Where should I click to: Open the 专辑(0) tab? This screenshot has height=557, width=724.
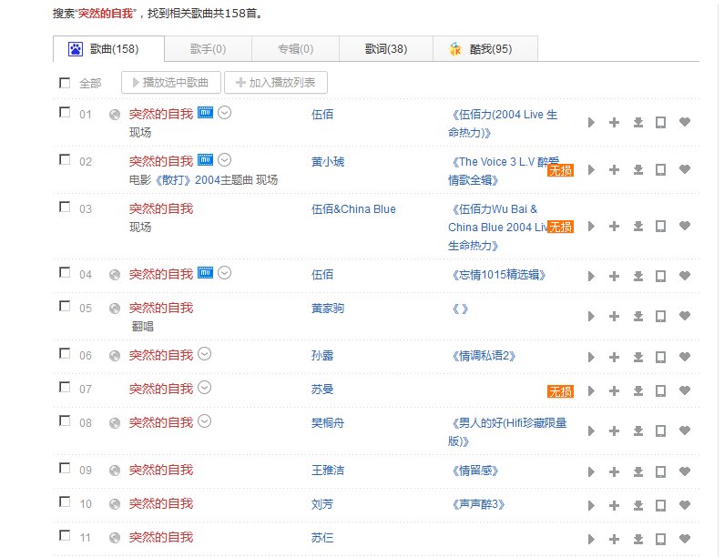[295, 49]
